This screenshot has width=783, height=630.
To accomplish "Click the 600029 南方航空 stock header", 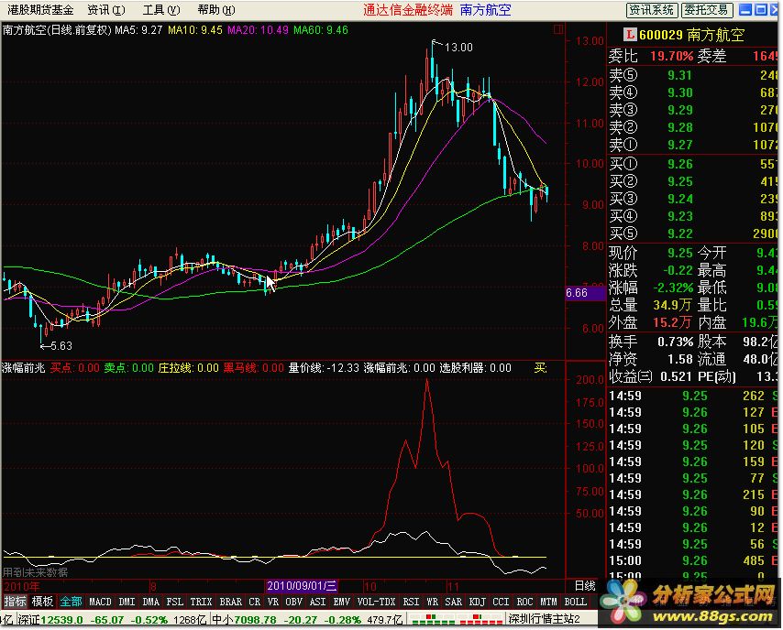I will point(691,35).
